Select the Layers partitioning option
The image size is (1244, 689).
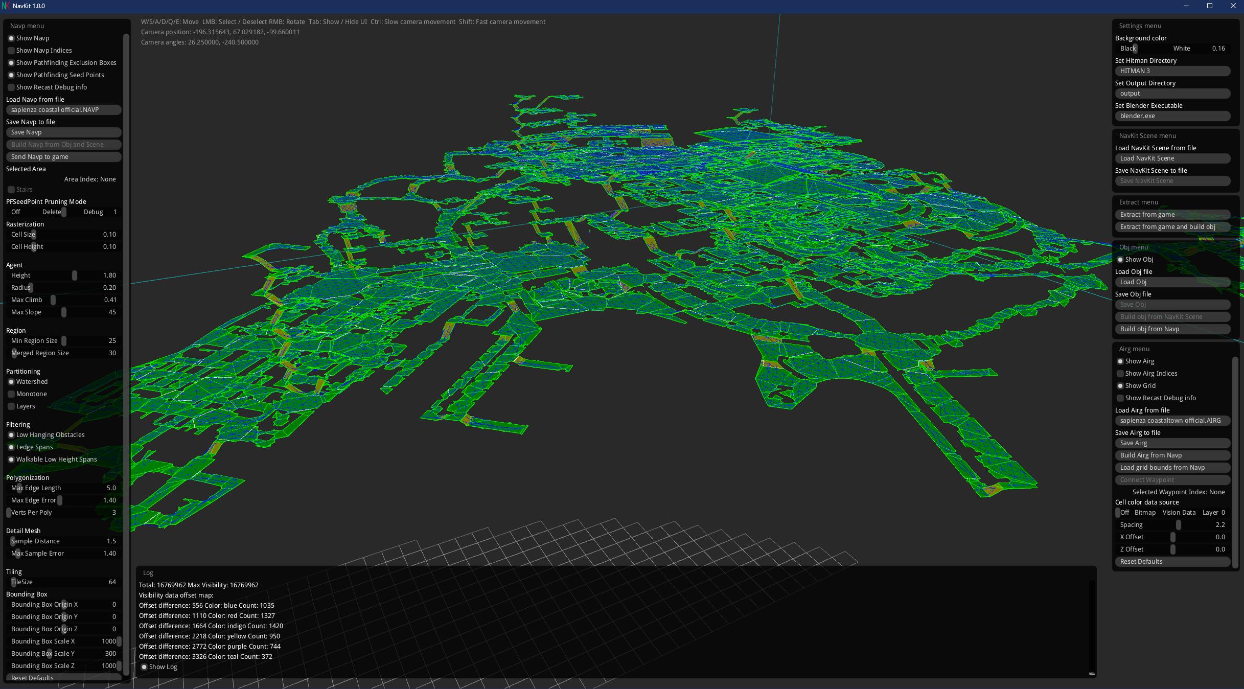tap(11, 406)
